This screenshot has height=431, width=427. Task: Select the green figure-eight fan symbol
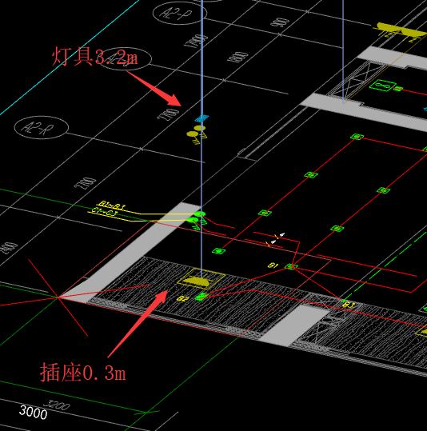point(383,86)
